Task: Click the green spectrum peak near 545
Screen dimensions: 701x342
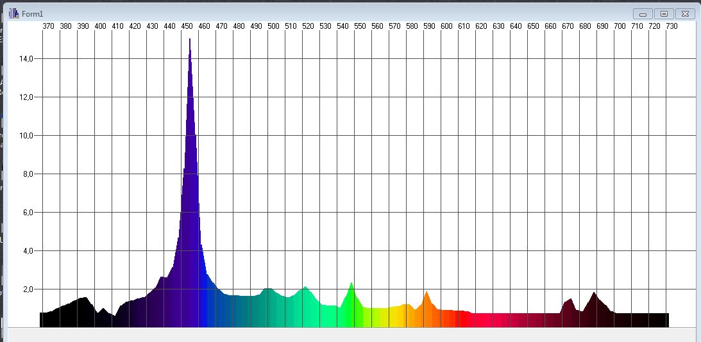Action: tap(351, 306)
